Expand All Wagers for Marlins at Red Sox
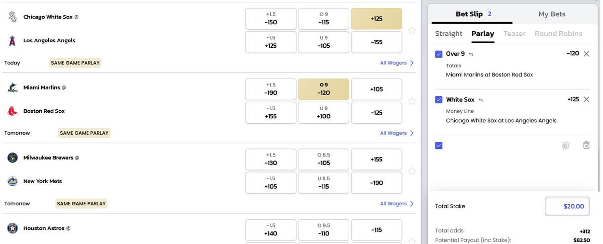 tap(397, 133)
